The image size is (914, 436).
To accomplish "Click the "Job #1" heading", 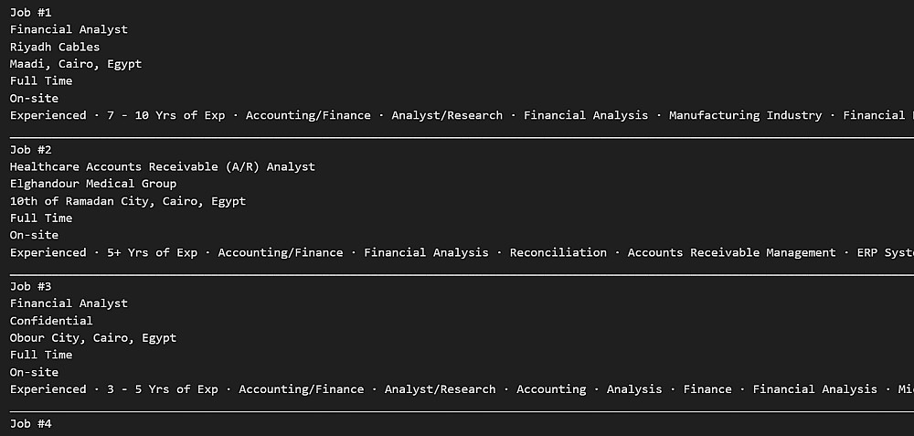I will click(x=31, y=12).
